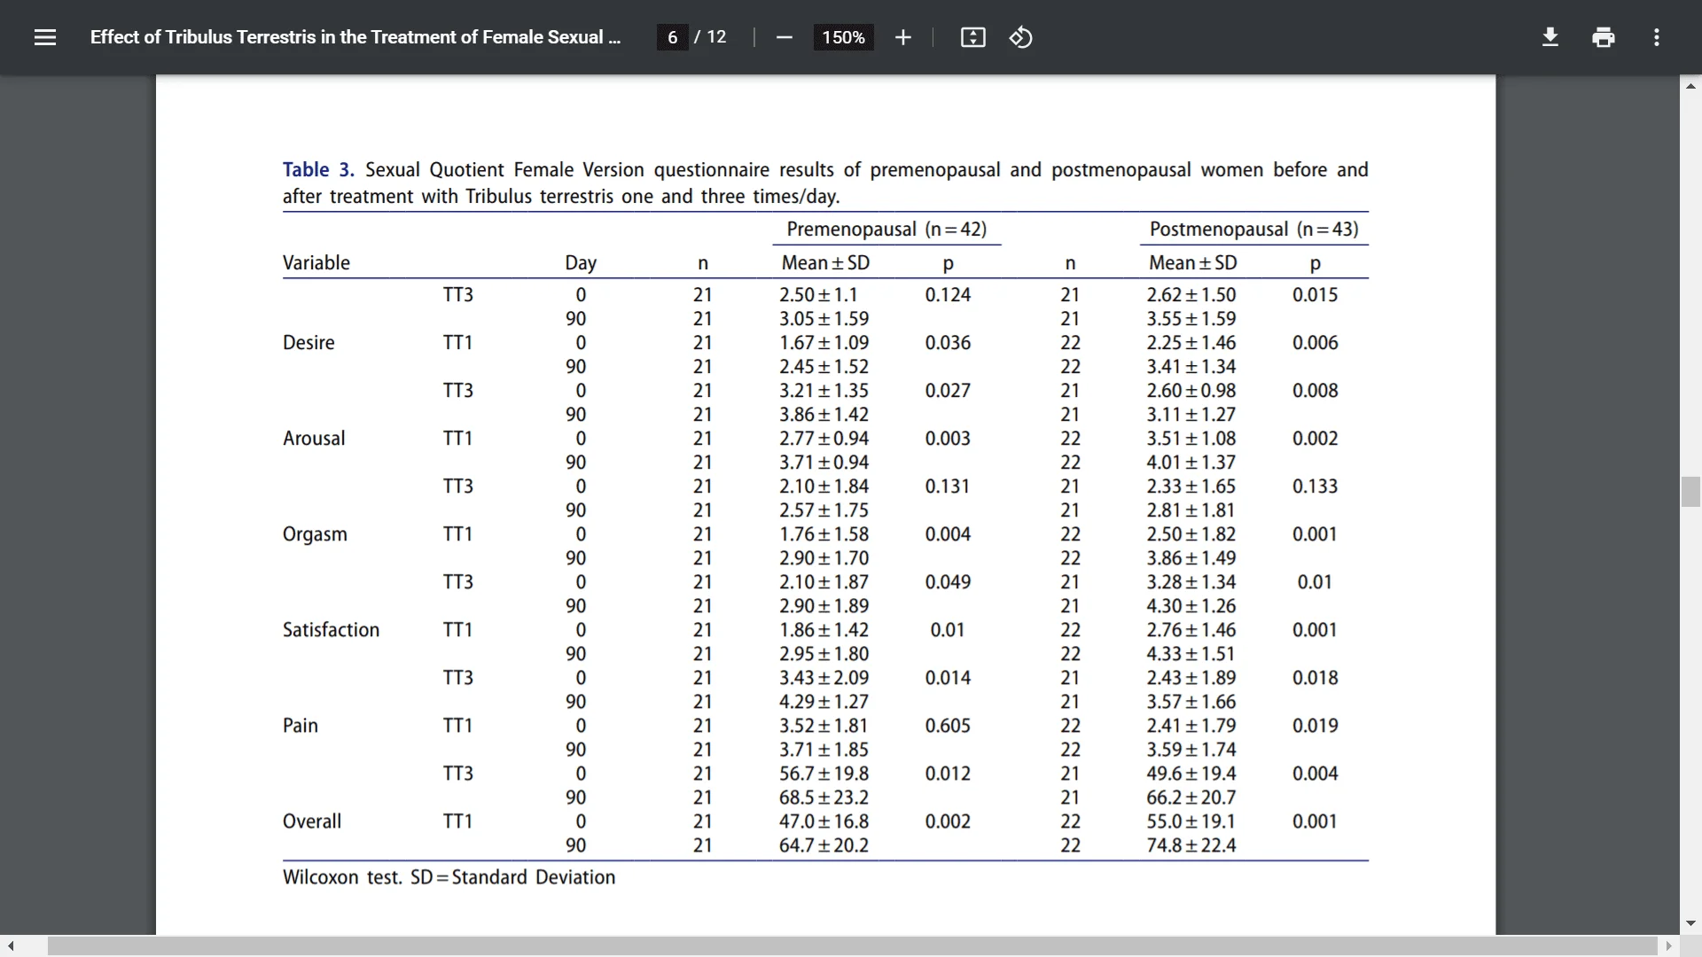Screen dimensions: 1702x957
Task: Click the 'TT3' label in the Overall section
Action: [x=458, y=774]
